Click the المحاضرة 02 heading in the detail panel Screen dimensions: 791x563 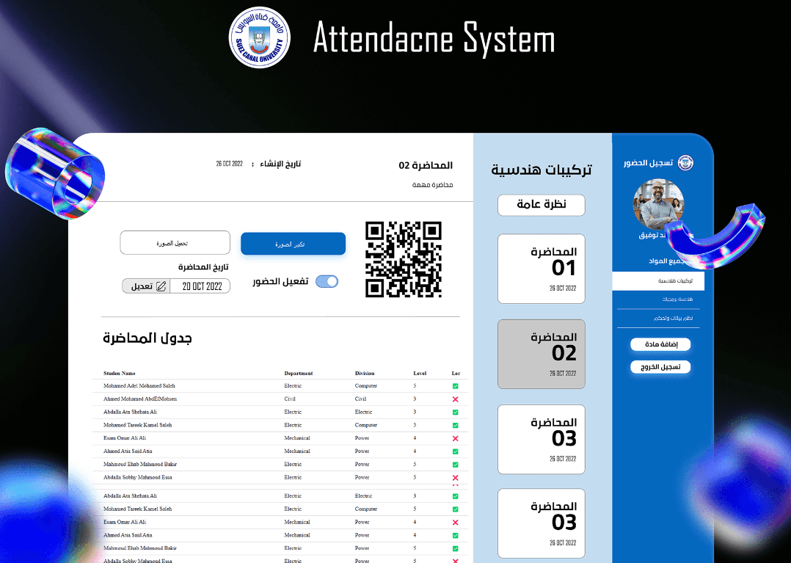426,165
